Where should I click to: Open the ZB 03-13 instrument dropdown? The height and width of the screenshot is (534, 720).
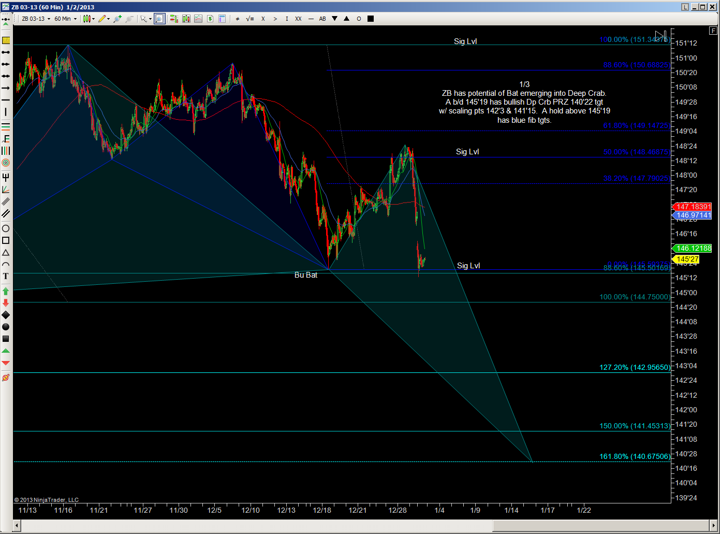coord(36,19)
